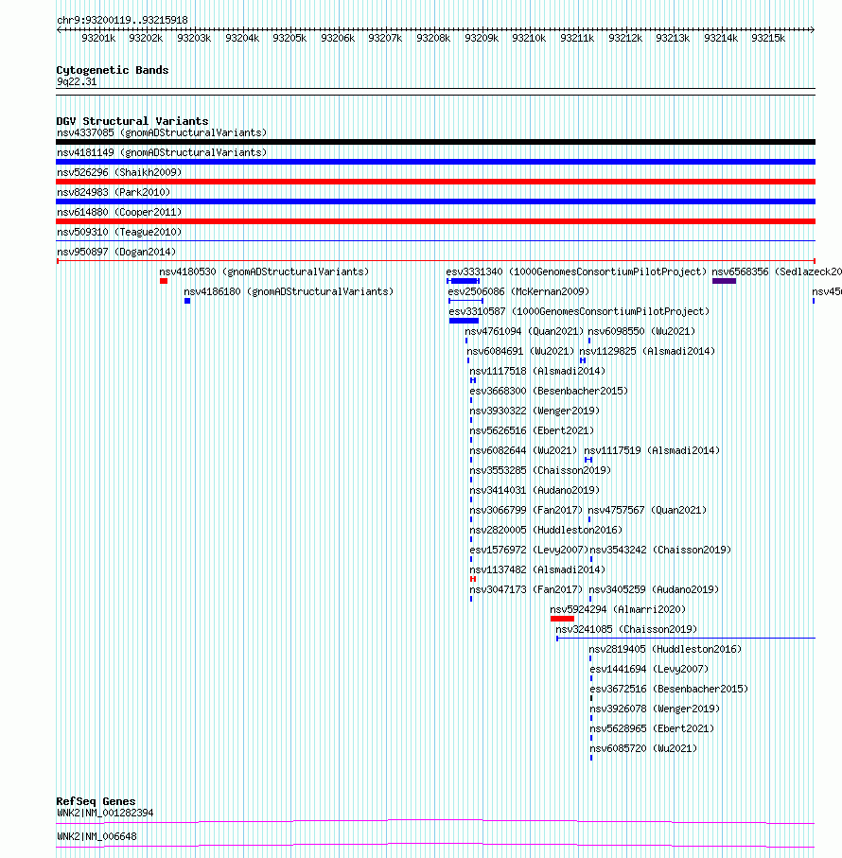This screenshot has width=842, height=858.
Task: Click nsv1117518 (Alsmadi2014) label
Action: (537, 371)
